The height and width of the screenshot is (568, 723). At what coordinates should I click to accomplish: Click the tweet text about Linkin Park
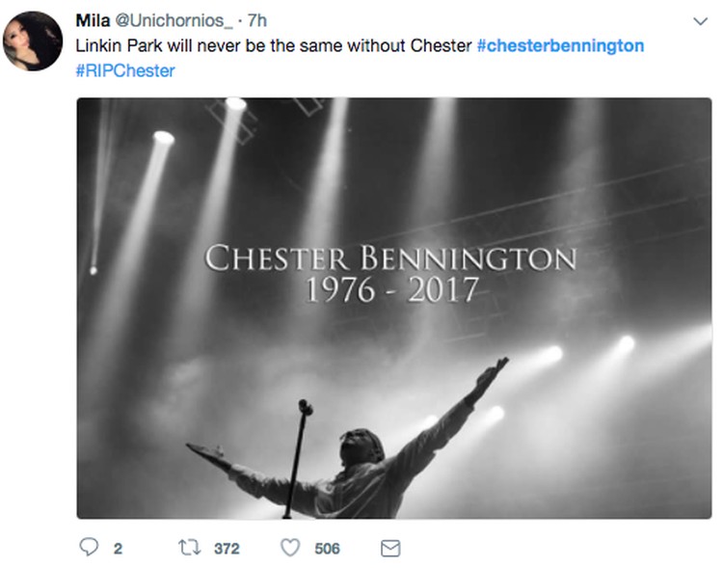click(x=274, y=45)
